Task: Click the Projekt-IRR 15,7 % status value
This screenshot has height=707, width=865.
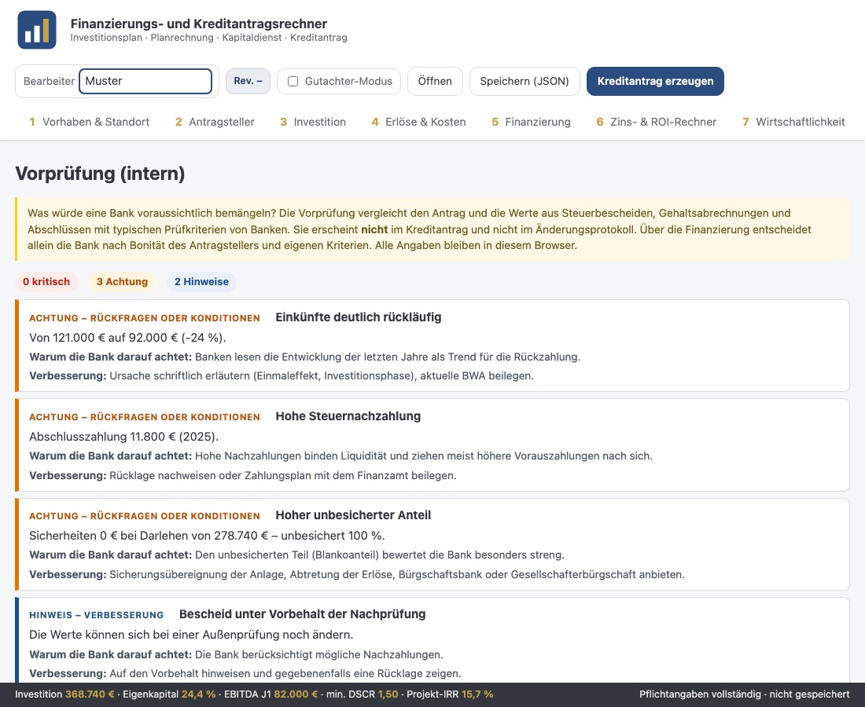Action: (x=450, y=694)
